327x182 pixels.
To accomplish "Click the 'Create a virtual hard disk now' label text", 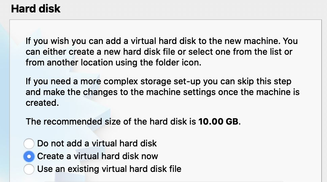I will [x=97, y=156].
